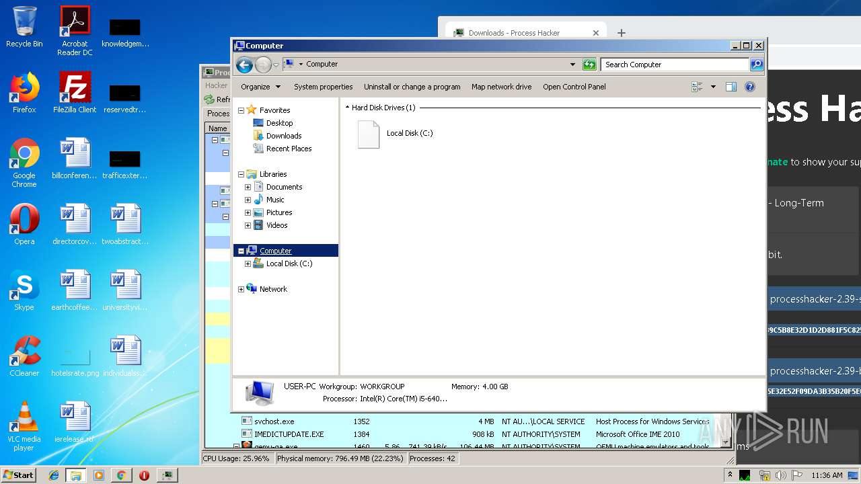
Task: Open recent pages dropdown arrow
Action: tap(276, 65)
